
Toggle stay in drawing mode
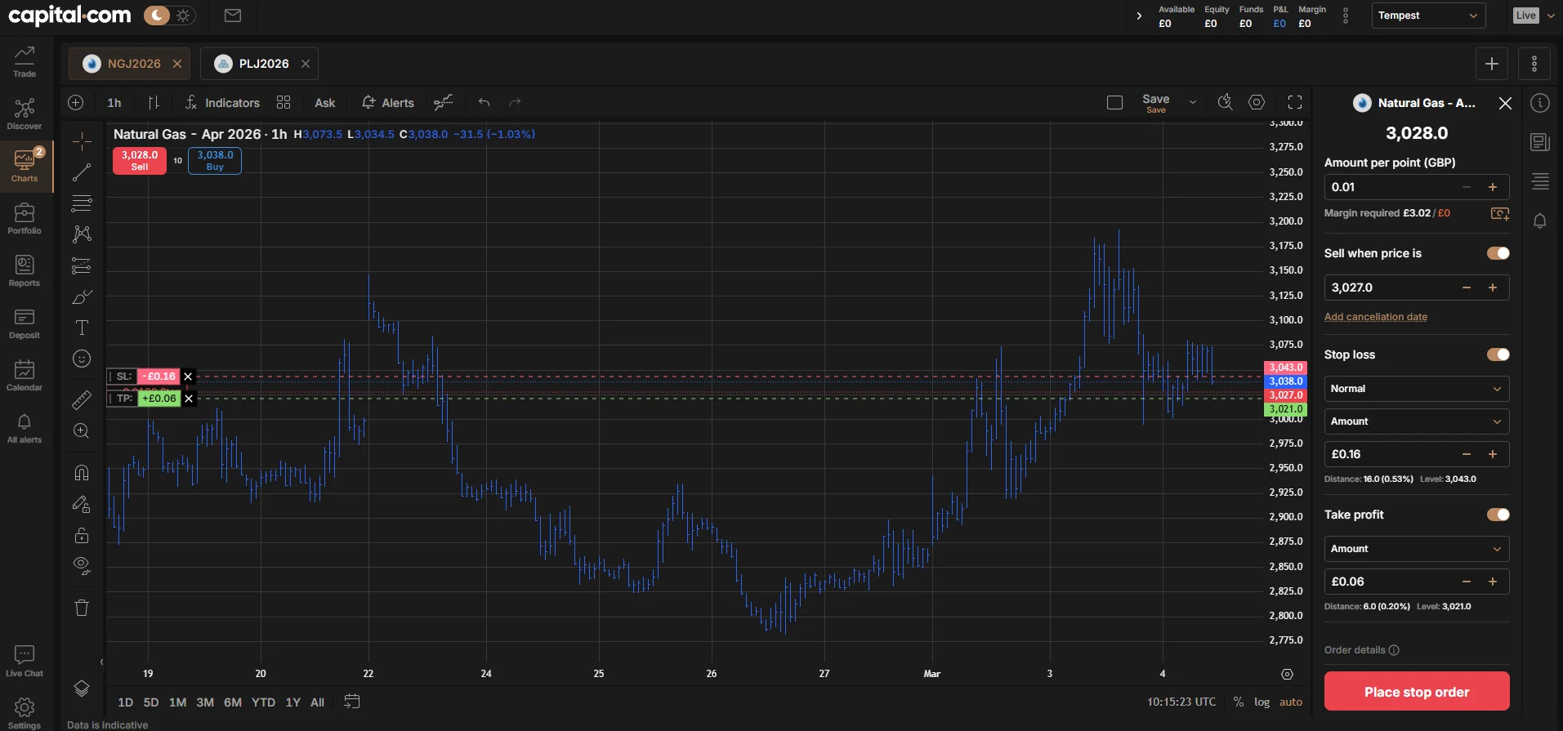[x=82, y=504]
